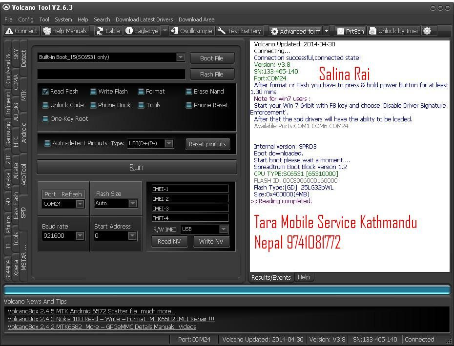454x346 pixels.
Task: Enable the Phone Reset checkbox
Action: pyautogui.click(x=189, y=105)
